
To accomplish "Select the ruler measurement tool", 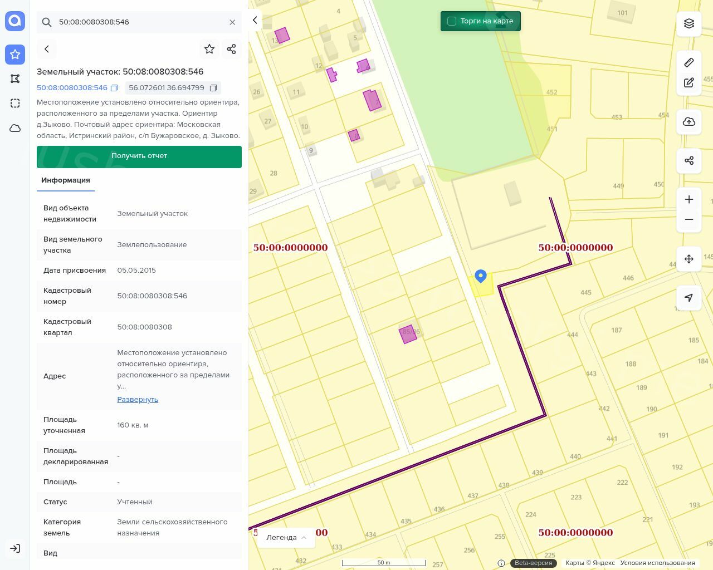I will point(689,62).
